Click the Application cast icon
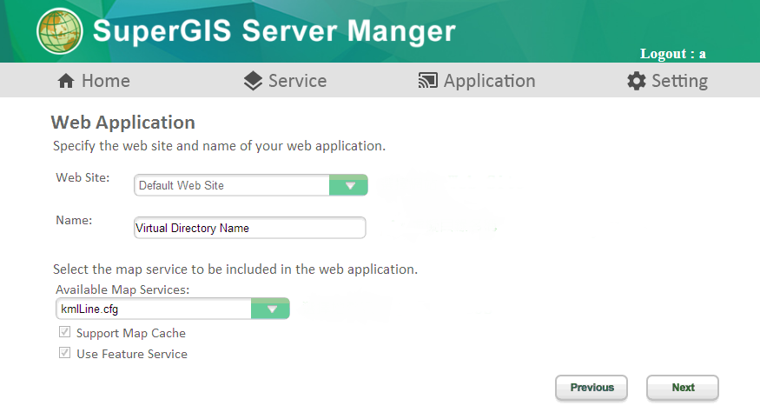Image resolution: width=760 pixels, height=419 pixels. coord(427,81)
